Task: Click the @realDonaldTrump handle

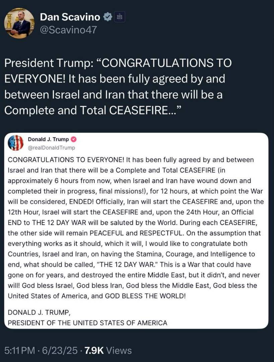Action: point(52,147)
